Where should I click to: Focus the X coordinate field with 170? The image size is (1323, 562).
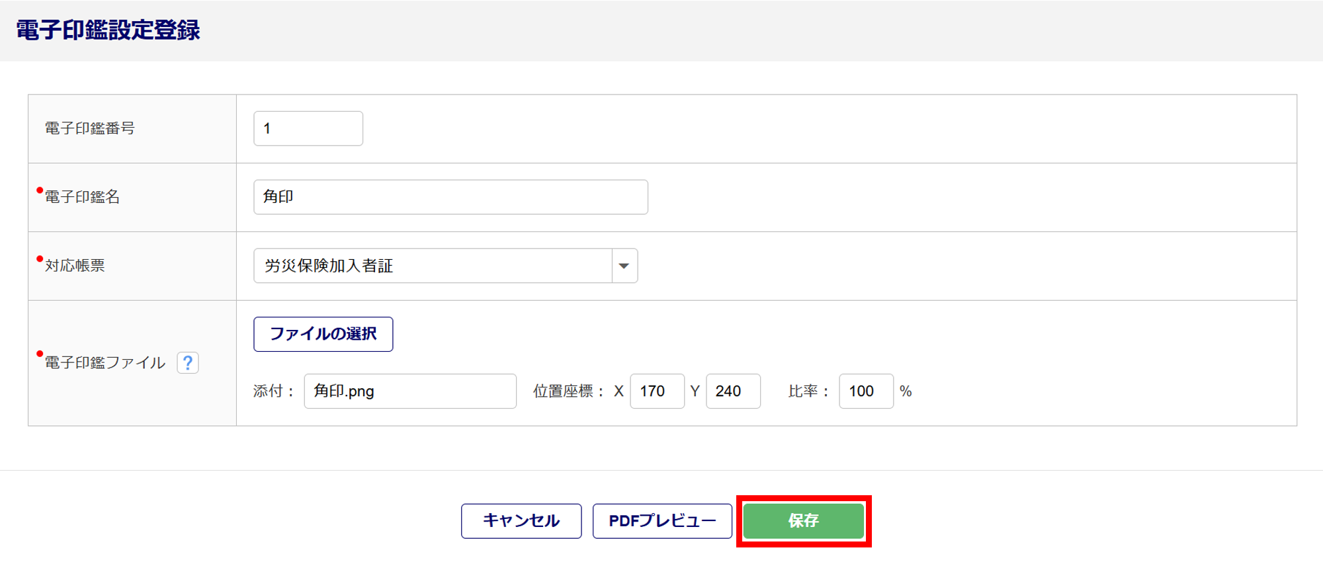pyautogui.click(x=657, y=391)
